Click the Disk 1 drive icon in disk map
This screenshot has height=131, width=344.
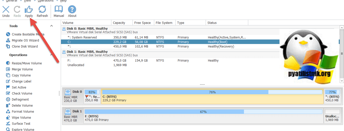(x=68, y=111)
